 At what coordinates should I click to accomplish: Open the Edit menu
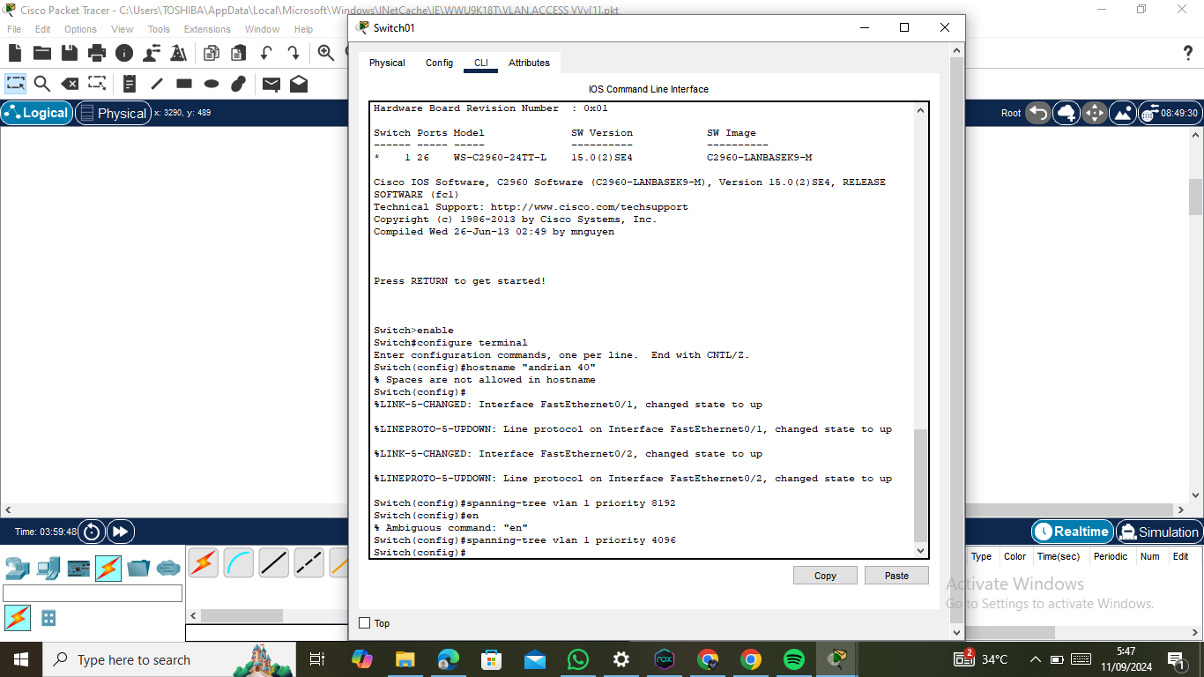click(42, 29)
